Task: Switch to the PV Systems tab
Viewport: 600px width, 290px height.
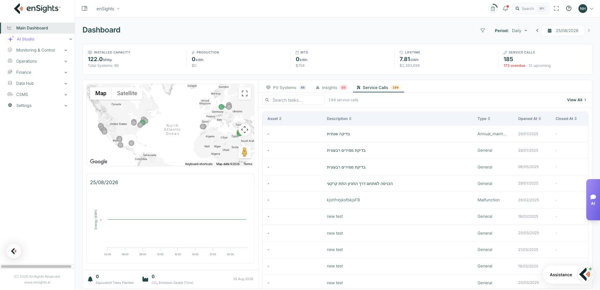Action: [286, 87]
